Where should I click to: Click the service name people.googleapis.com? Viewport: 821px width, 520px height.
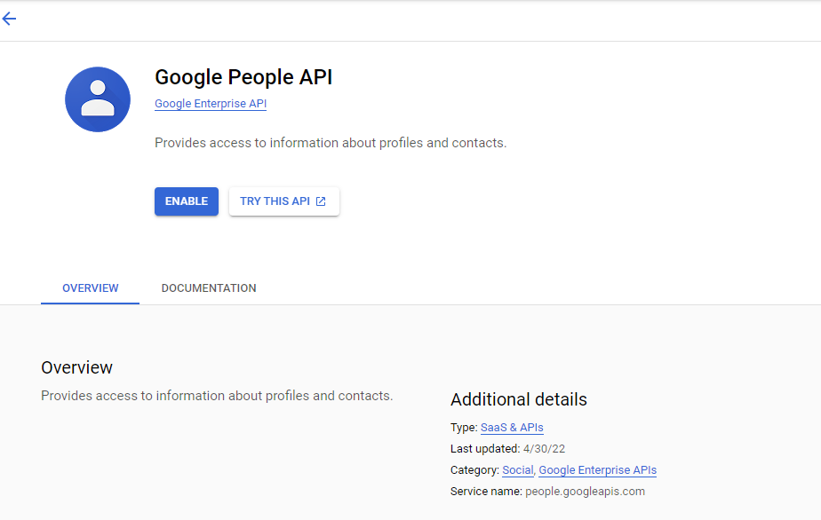[x=585, y=492]
